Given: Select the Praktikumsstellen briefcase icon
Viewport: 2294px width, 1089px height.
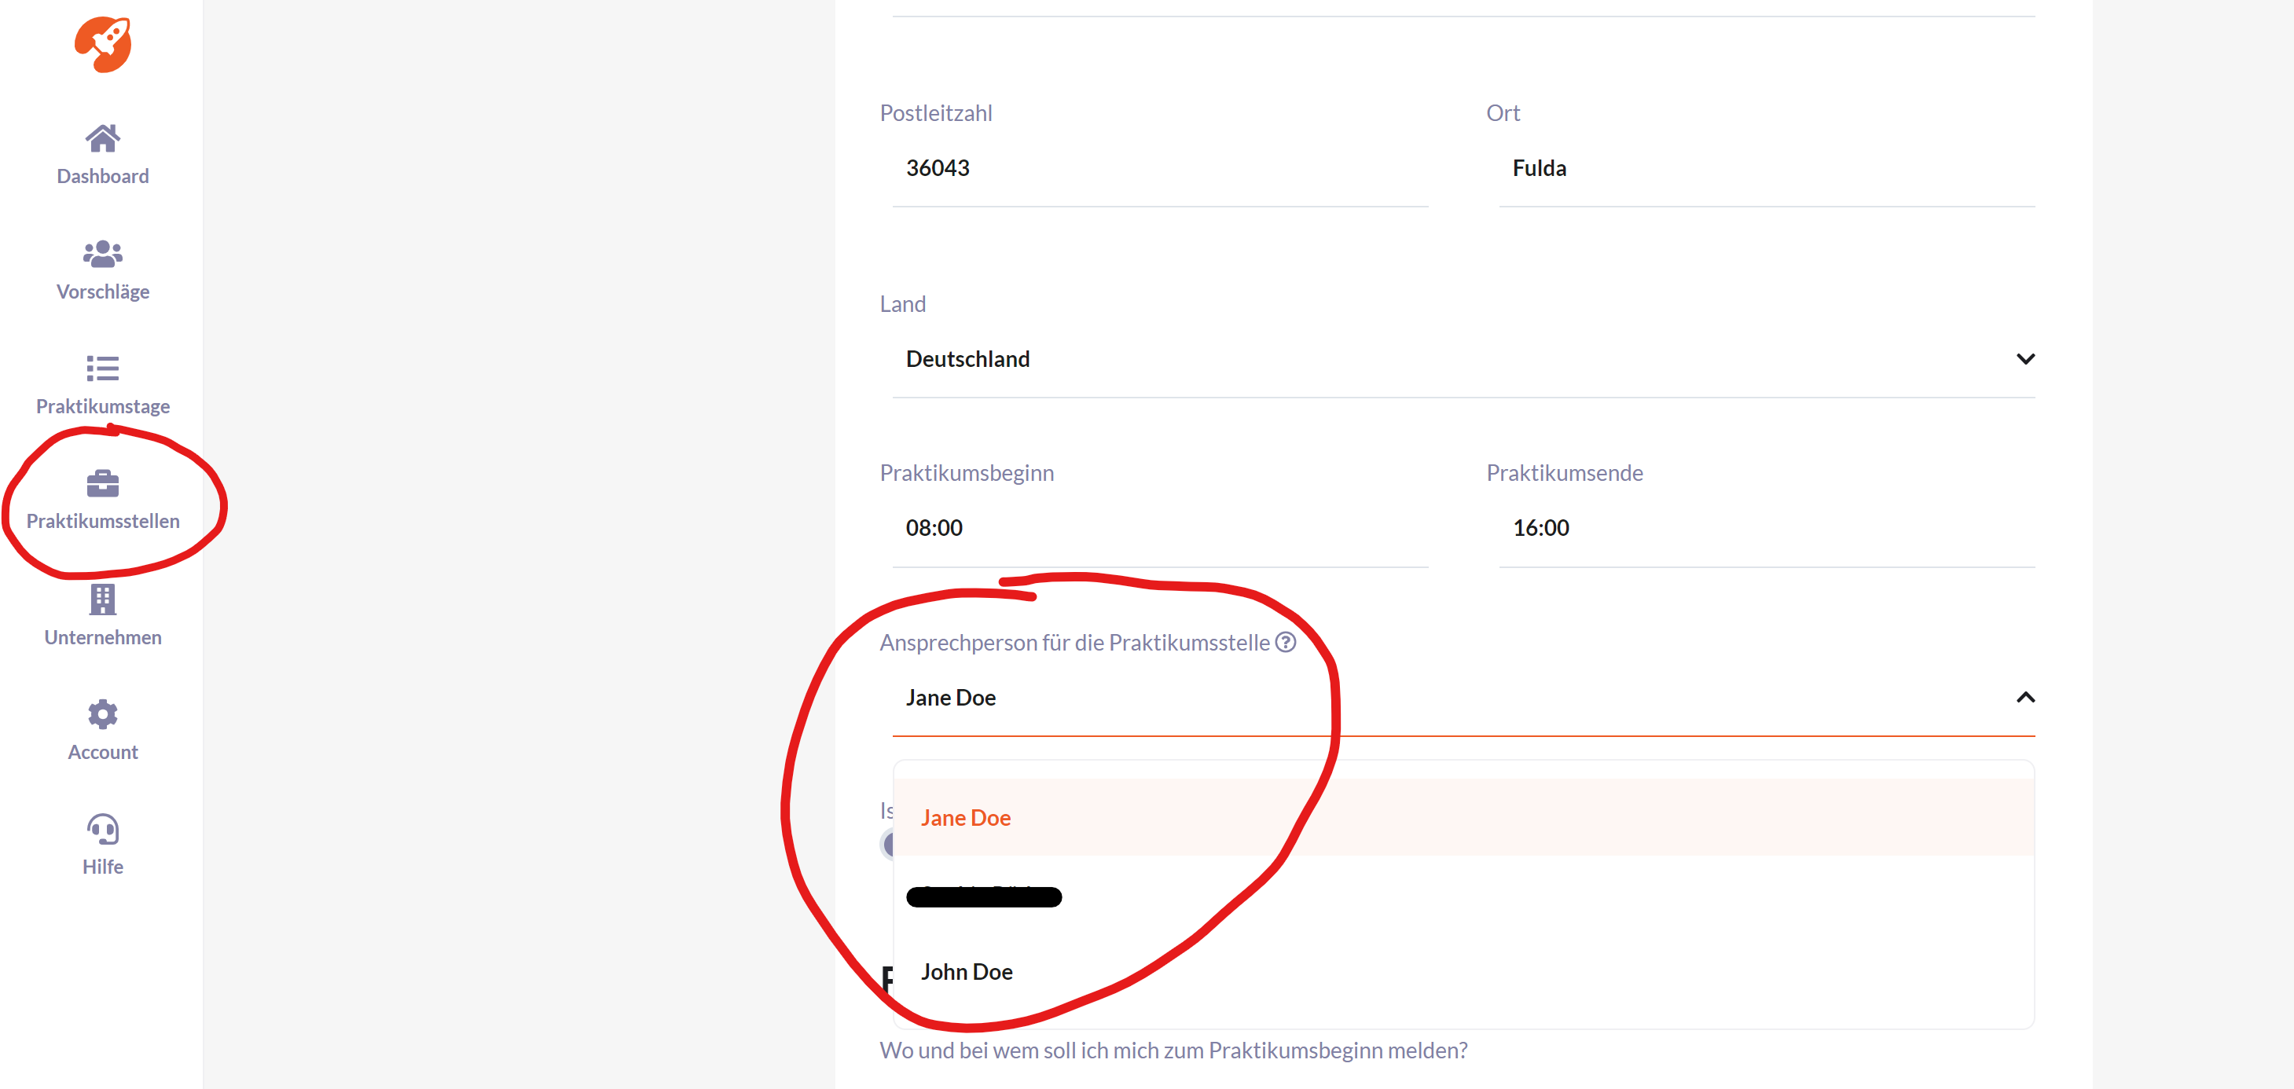Looking at the screenshot, I should point(102,483).
